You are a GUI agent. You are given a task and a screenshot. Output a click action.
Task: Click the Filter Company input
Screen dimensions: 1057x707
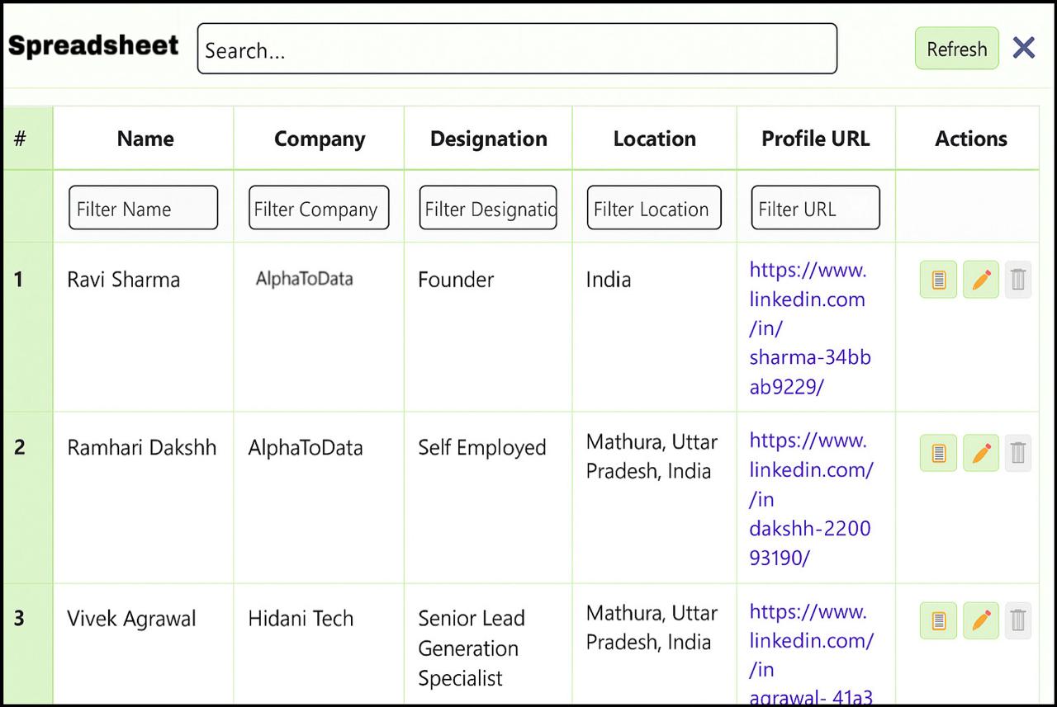pyautogui.click(x=319, y=208)
